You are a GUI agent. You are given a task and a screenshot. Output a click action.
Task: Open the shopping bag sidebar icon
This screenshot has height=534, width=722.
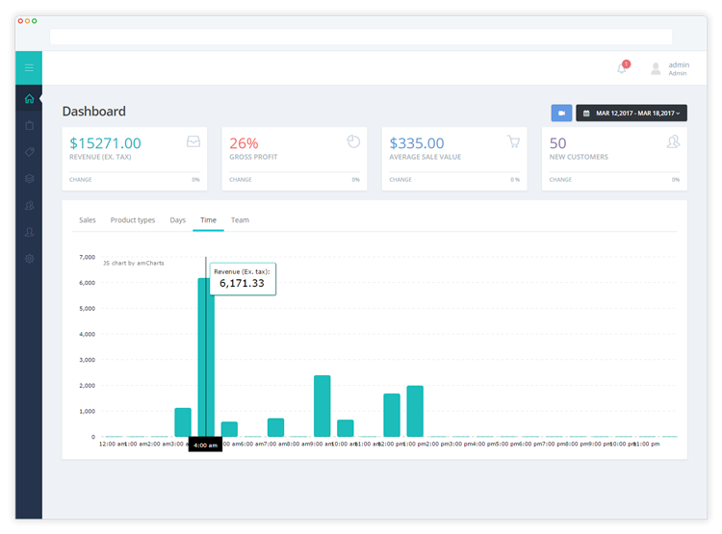click(30, 125)
